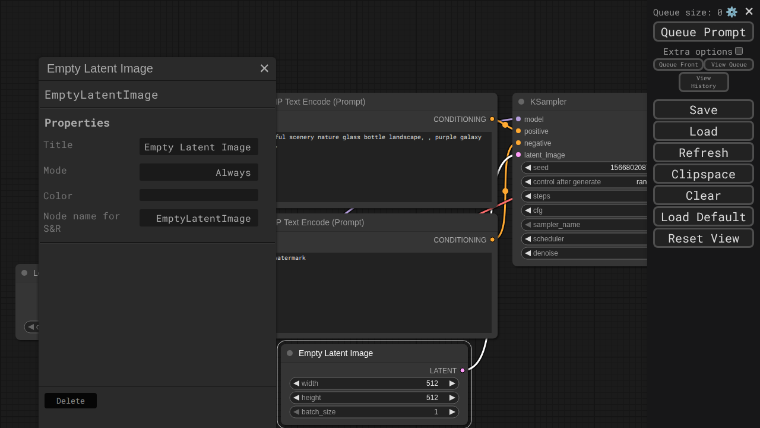Open the scheduler selector in KSampler
Viewport: 760px width, 428px height.
585,239
